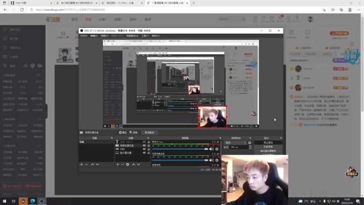Pop out the audio mixer dock panel

click(220, 138)
